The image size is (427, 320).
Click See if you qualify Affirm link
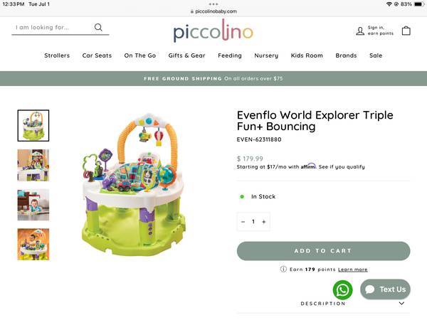coord(342,167)
